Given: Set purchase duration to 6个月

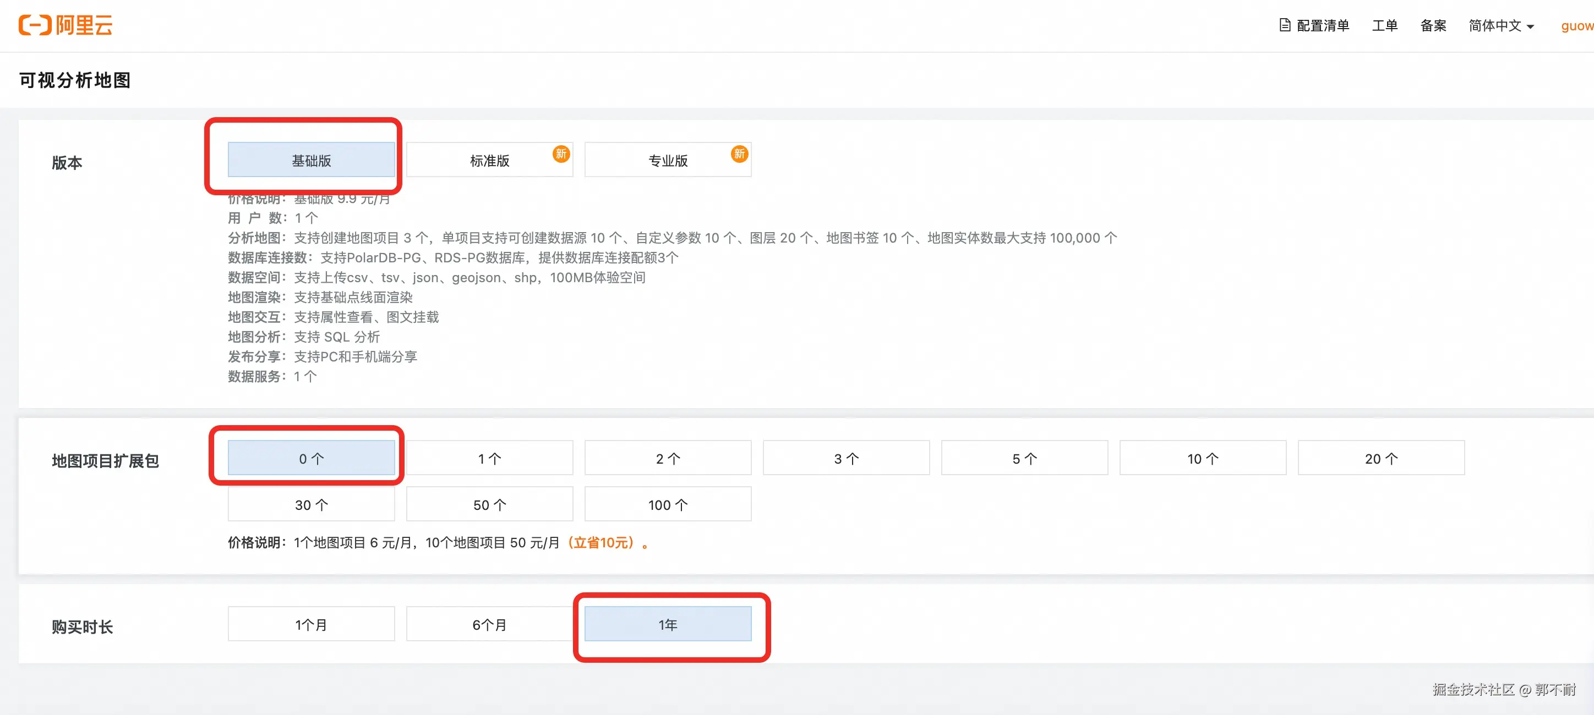Looking at the screenshot, I should 489,625.
